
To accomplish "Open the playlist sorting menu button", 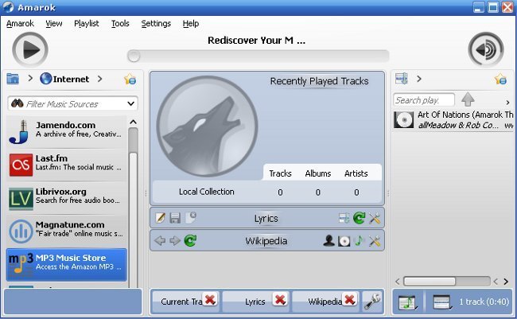I will (408, 302).
